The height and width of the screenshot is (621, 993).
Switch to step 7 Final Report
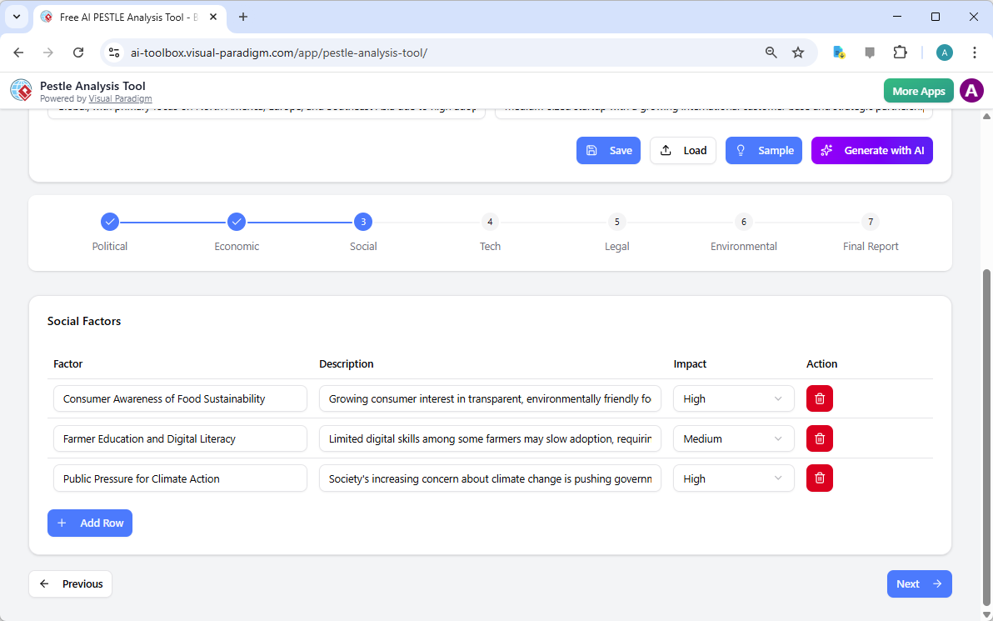[x=870, y=222]
